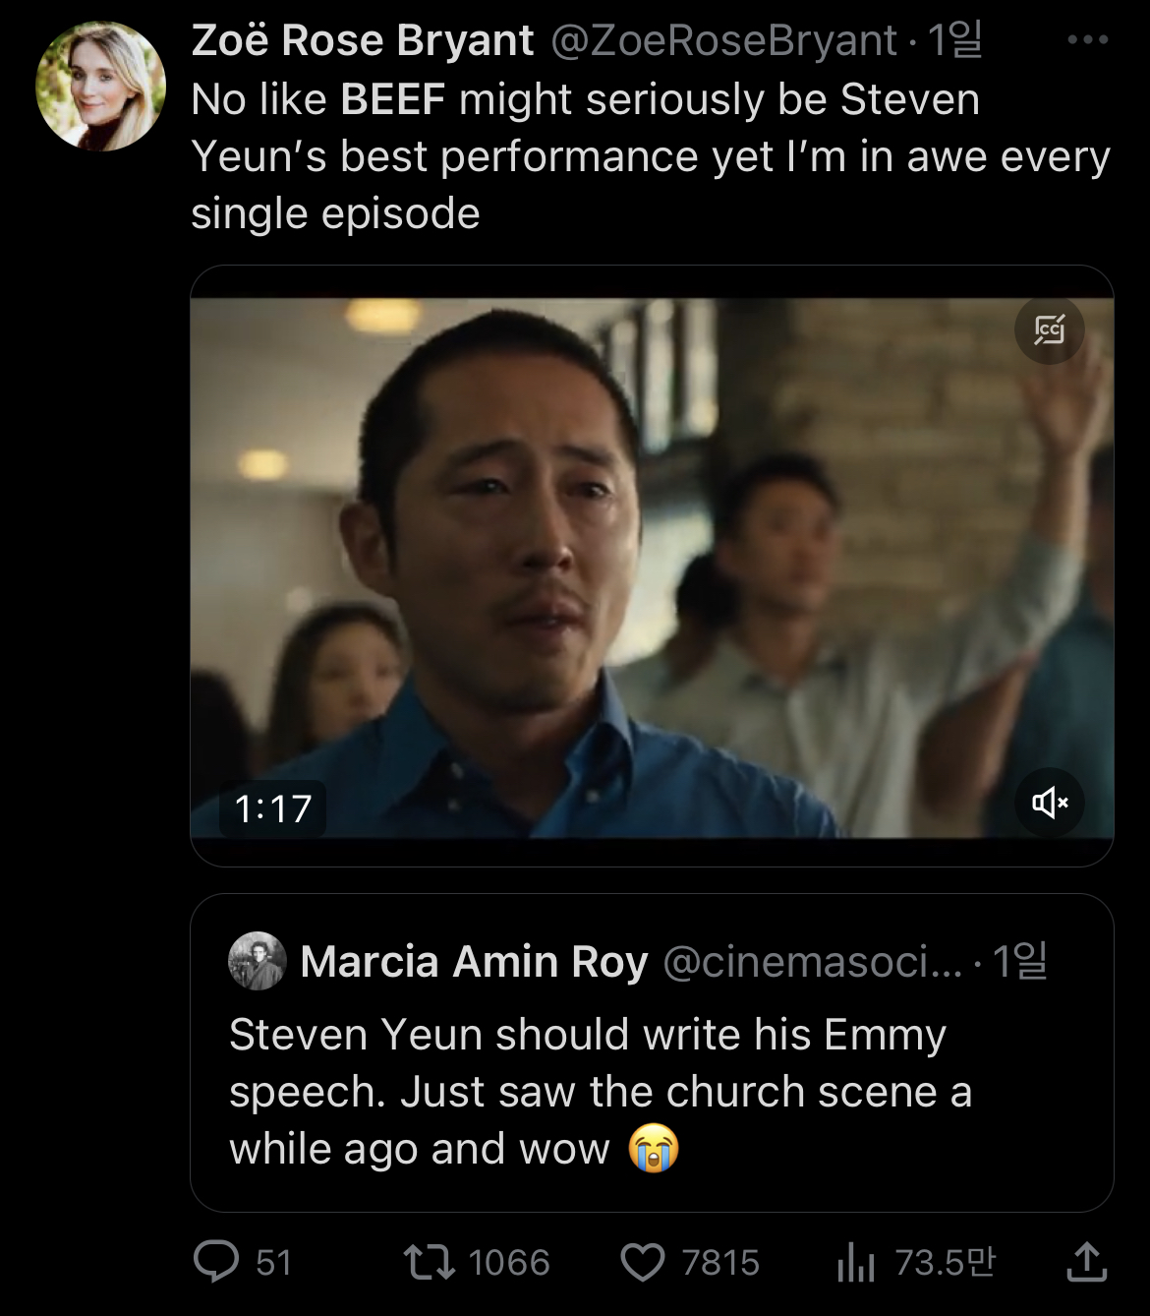Screen dimensions: 1150x1316
Task: Tap the share upload icon
Action: (x=1086, y=1262)
